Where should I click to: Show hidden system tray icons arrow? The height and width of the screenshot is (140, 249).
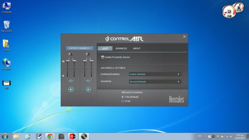tap(205, 136)
